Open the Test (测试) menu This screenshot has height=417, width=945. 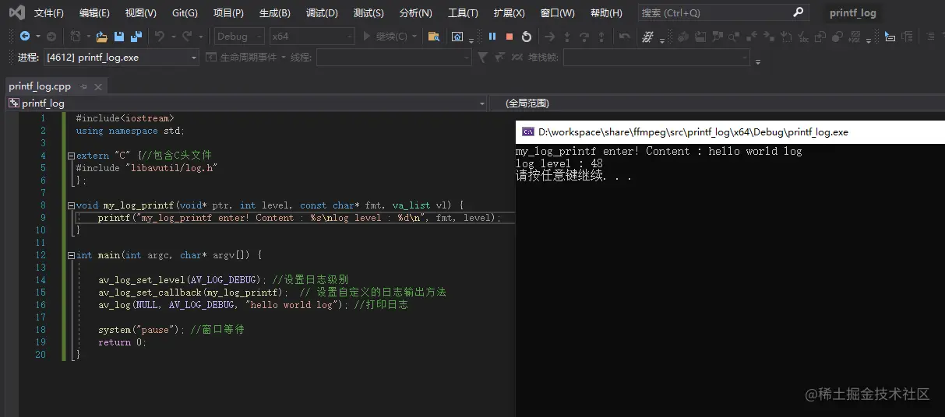368,12
